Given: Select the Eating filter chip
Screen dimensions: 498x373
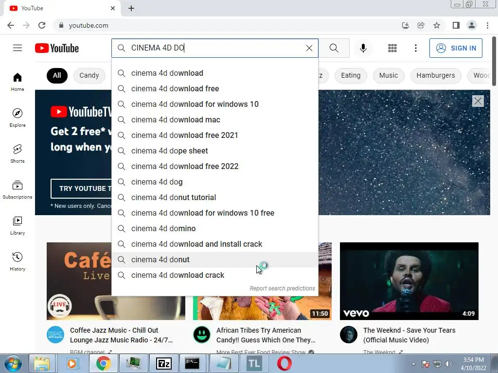Looking at the screenshot, I should point(351,75).
